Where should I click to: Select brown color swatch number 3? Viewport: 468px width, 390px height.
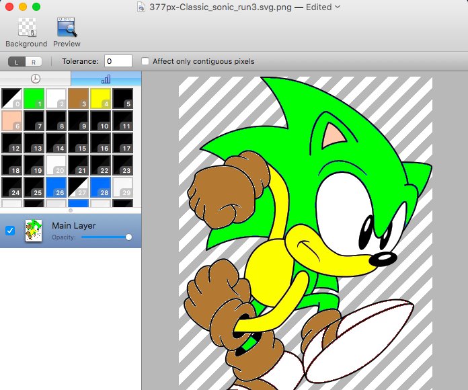78,98
